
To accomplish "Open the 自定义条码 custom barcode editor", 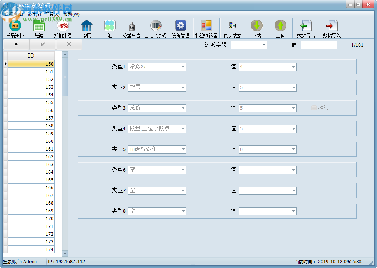I will point(156,28).
